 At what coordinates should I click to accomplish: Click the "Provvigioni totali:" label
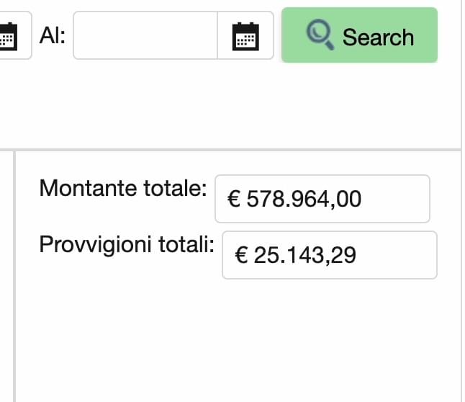[x=127, y=245]
